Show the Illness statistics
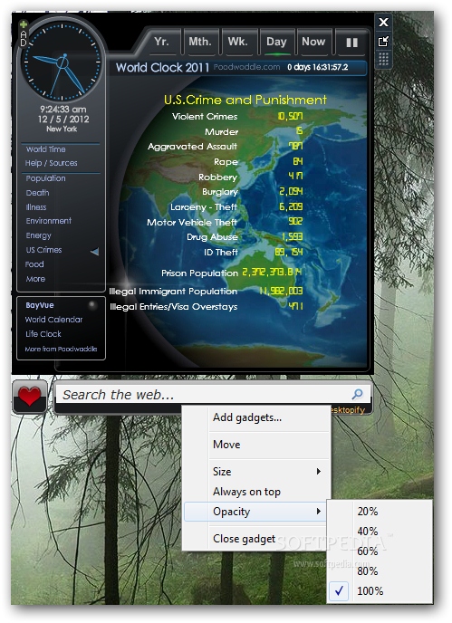 (35, 207)
